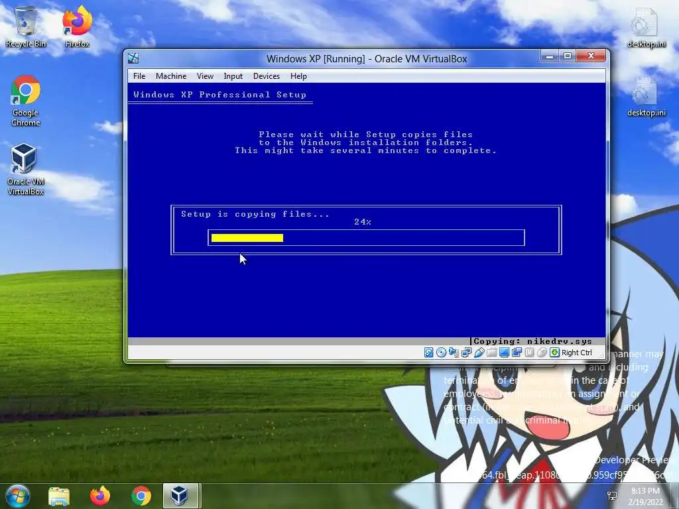Viewport: 679px width, 509px height.
Task: Open Windows Explorer from the taskbar
Action: 59,496
